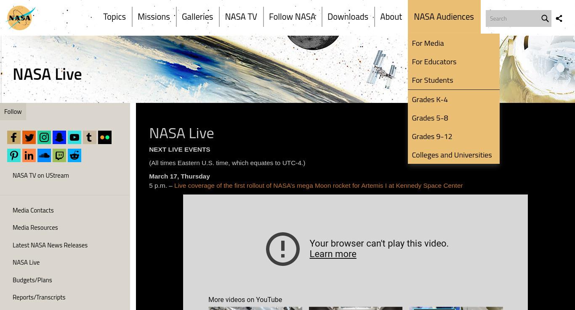Screen dimensions: 575x310
Task: Open NASA's Snapchat icon
Action: click(59, 137)
